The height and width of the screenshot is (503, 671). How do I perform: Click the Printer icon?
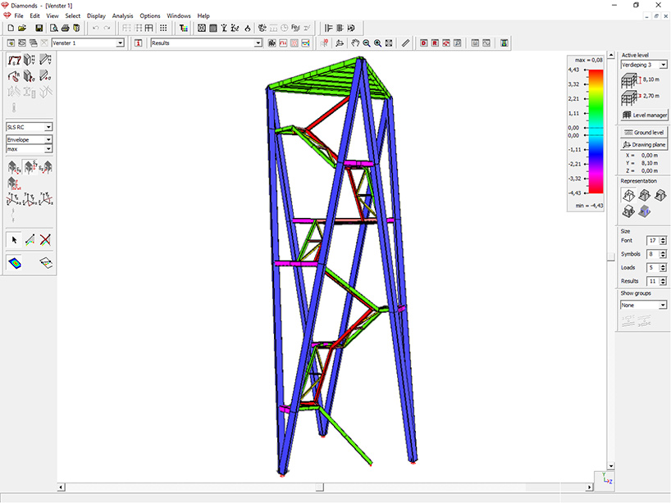[x=65, y=28]
